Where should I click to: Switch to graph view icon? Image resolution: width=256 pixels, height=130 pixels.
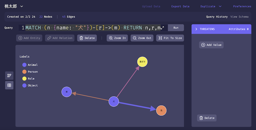click(9, 76)
